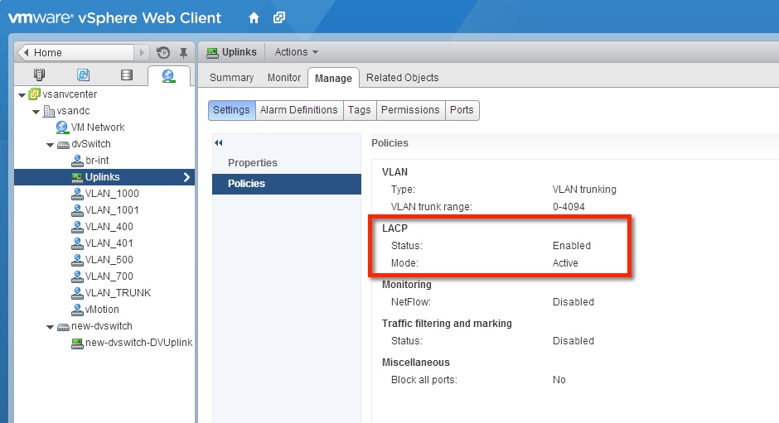Click the arrow on selected Uplinks row
779x423 pixels.
[x=186, y=177]
